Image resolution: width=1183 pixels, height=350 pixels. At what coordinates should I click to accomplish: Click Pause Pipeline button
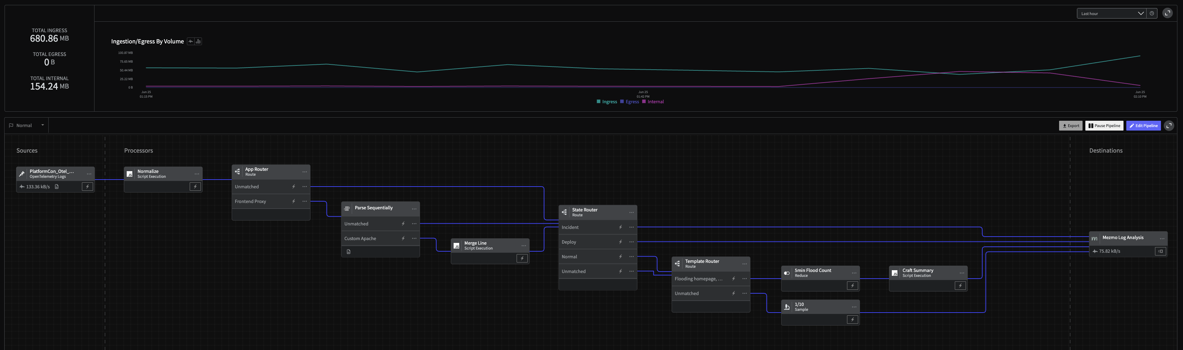[1104, 126]
